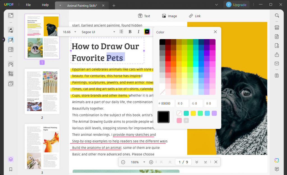Open the File menu
287x175 pixels.
point(28,5)
